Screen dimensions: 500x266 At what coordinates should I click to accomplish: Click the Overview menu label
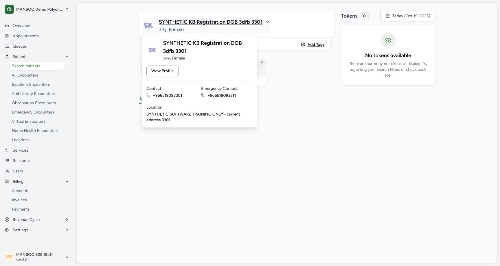[21, 25]
